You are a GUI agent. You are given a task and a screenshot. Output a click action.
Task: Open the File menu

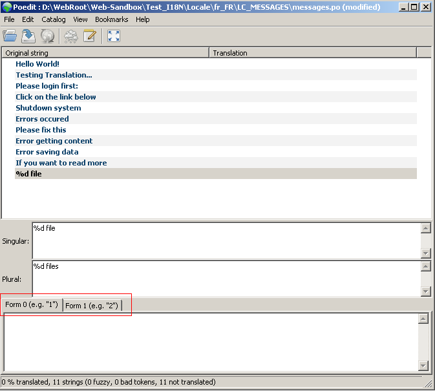[x=10, y=19]
